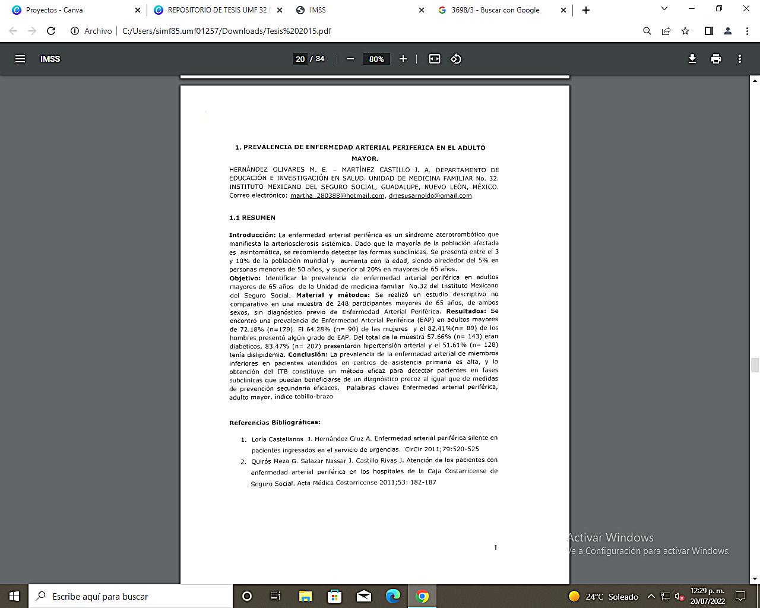Switch to IMSS tab

click(x=359, y=10)
